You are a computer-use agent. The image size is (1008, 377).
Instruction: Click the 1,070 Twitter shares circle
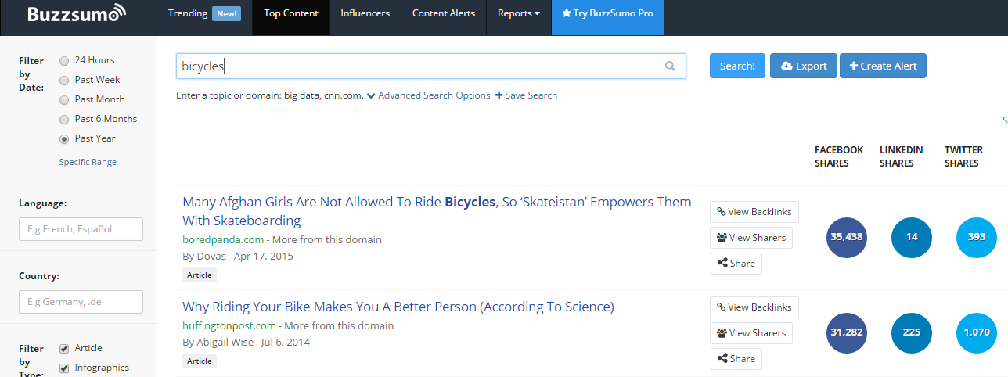coord(977,333)
